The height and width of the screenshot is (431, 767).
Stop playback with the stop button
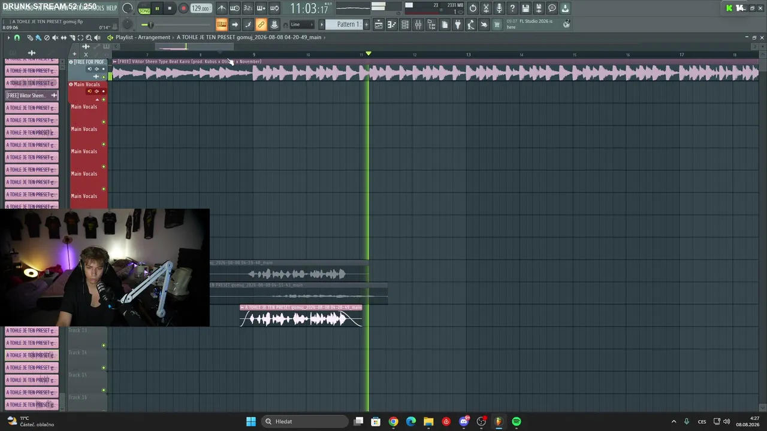[x=170, y=8]
